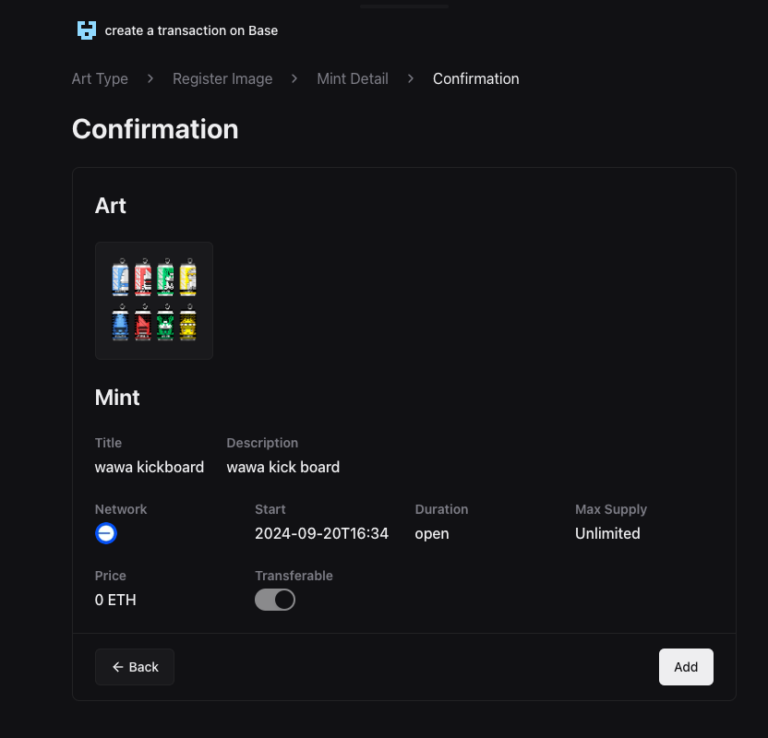Click the "create a transaction on Base" title

point(191,30)
